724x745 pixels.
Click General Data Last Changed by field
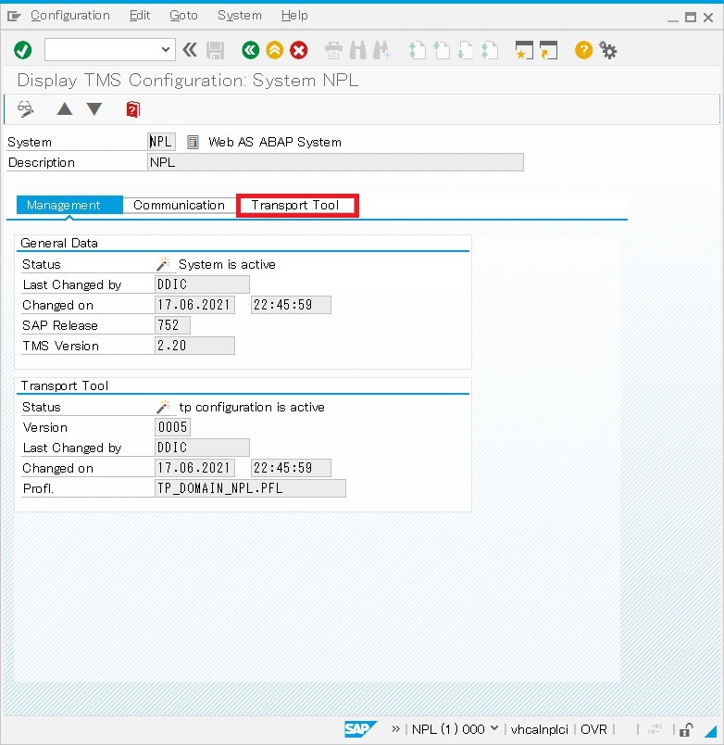[x=202, y=284]
